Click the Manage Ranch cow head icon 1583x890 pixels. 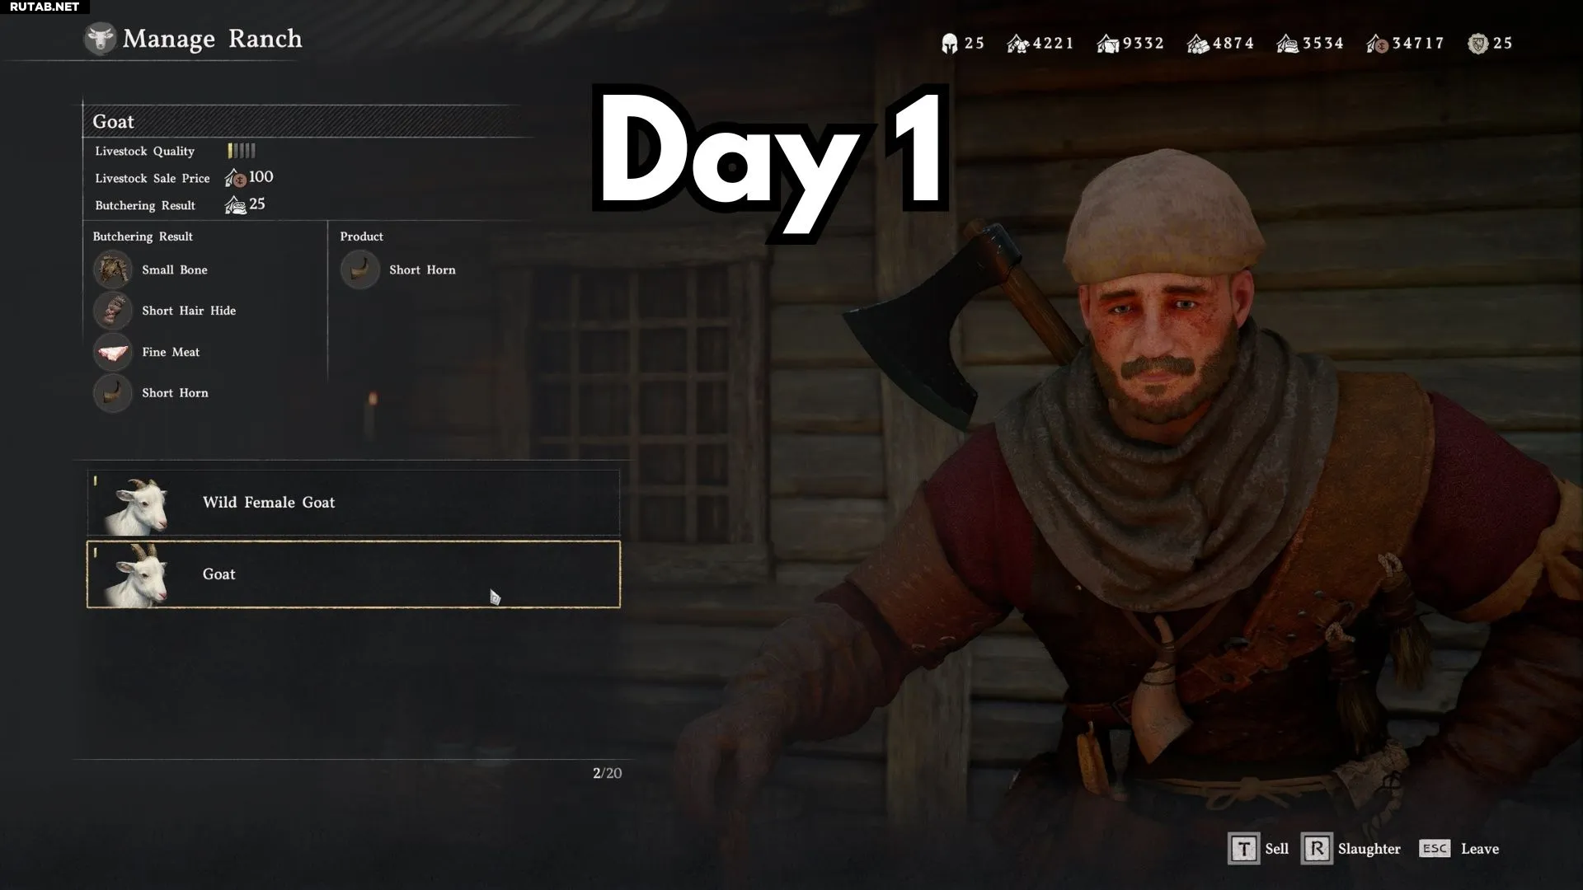click(x=100, y=39)
